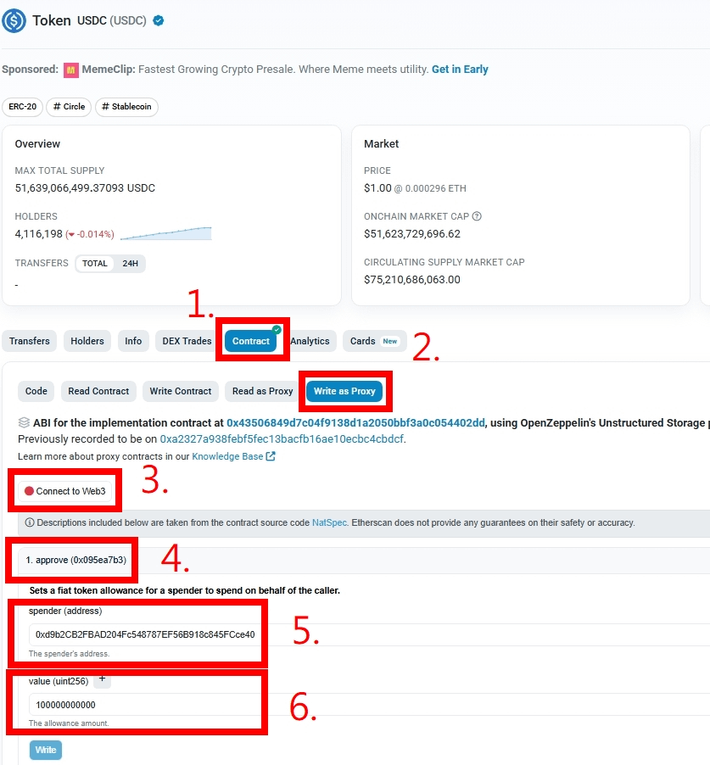Click the info icon before Descriptions notice
The image size is (710, 765).
tap(30, 522)
